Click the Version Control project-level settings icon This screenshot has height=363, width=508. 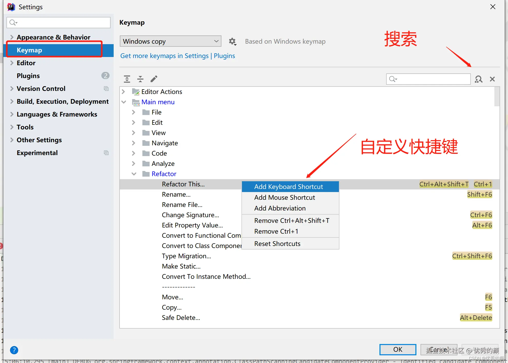pyautogui.click(x=106, y=89)
